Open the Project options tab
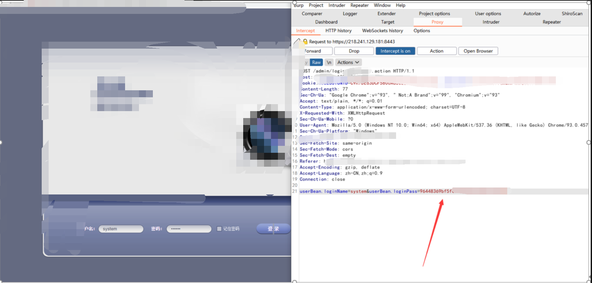 point(434,14)
